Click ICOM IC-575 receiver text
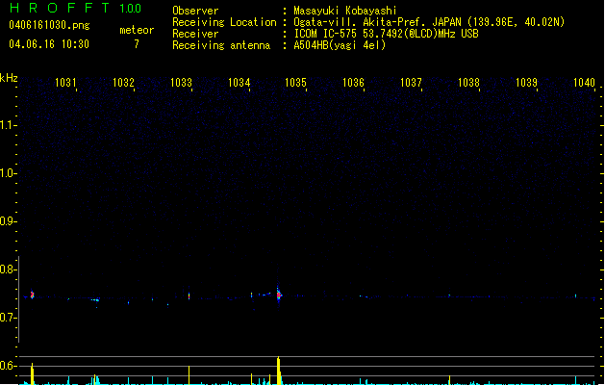This screenshot has width=605, height=385. (386, 34)
